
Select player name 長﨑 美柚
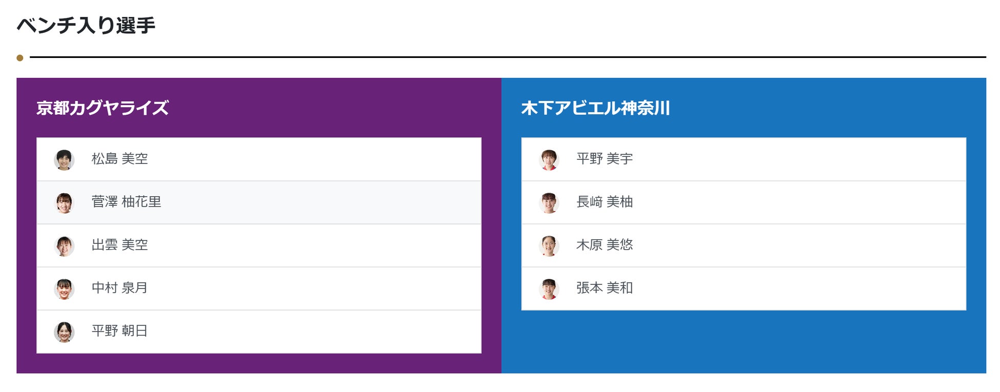click(x=604, y=202)
